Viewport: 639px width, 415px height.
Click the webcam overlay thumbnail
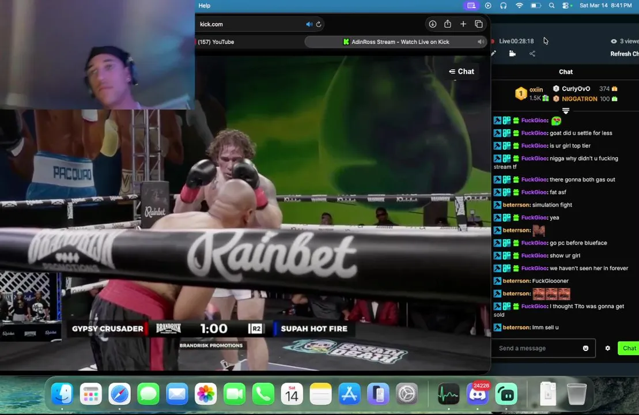97,55
